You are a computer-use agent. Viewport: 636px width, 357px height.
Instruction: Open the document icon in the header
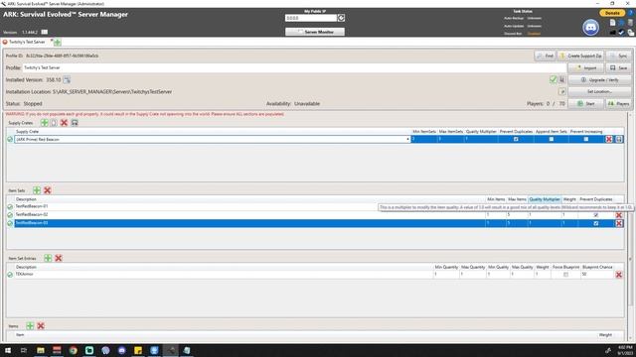(612, 23)
